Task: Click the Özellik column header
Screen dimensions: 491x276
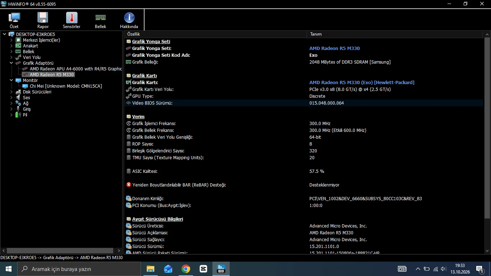Action: [x=215, y=34]
